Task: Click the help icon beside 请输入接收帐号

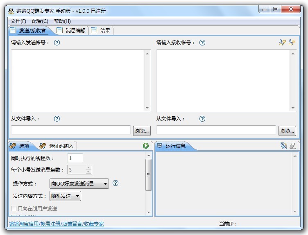Action: [202, 43]
